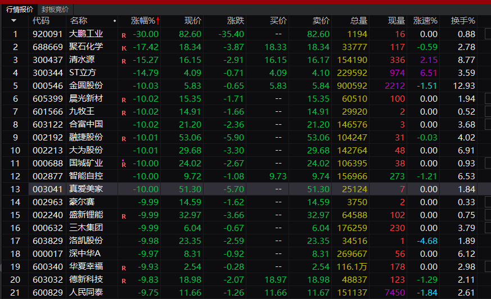This screenshot has width=491, height=299.
Task: Click 涨幅 value -30.00
Action: tap(146, 34)
